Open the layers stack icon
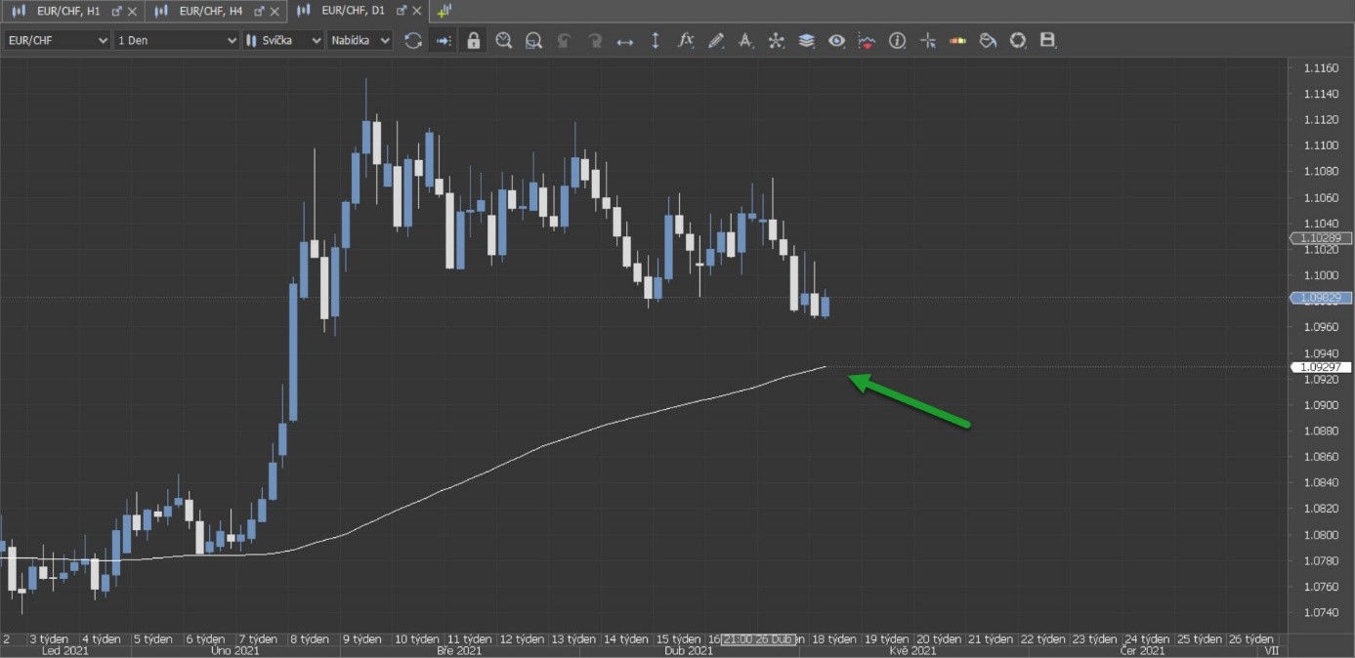Screen dimensions: 1355x658 [x=806, y=40]
